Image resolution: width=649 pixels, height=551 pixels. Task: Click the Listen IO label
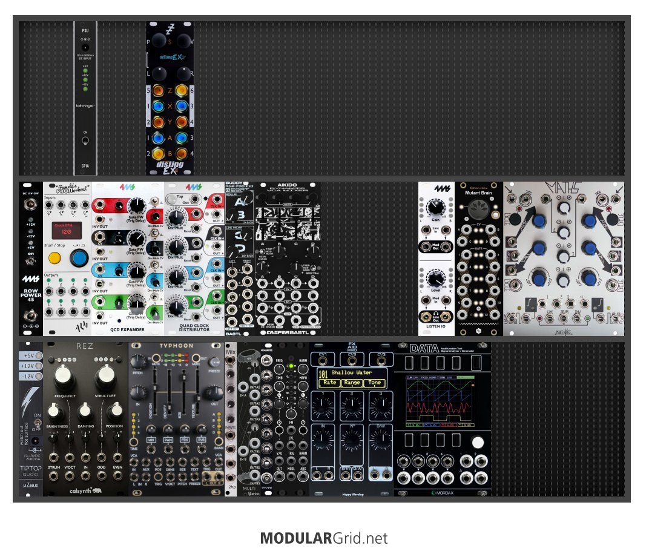point(435,326)
